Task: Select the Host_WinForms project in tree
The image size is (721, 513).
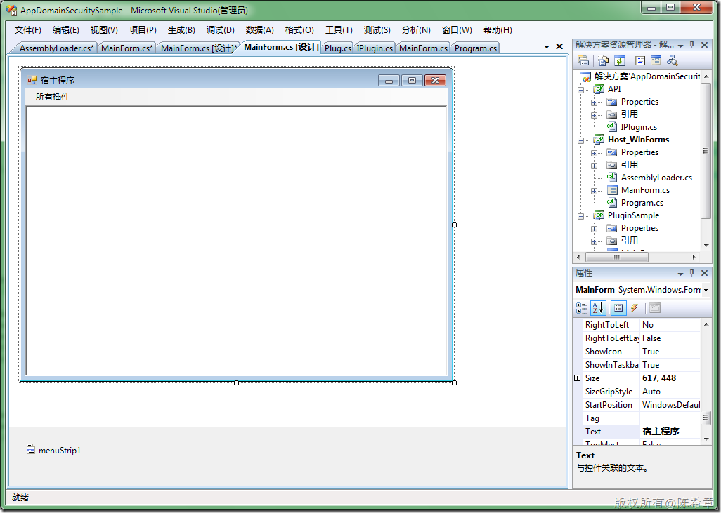Action: click(x=638, y=140)
